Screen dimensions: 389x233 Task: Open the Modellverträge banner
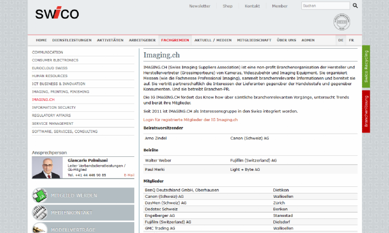pyautogui.click(x=83, y=228)
